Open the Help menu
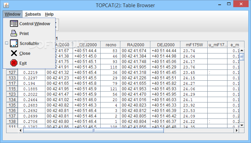 [x=49, y=14]
